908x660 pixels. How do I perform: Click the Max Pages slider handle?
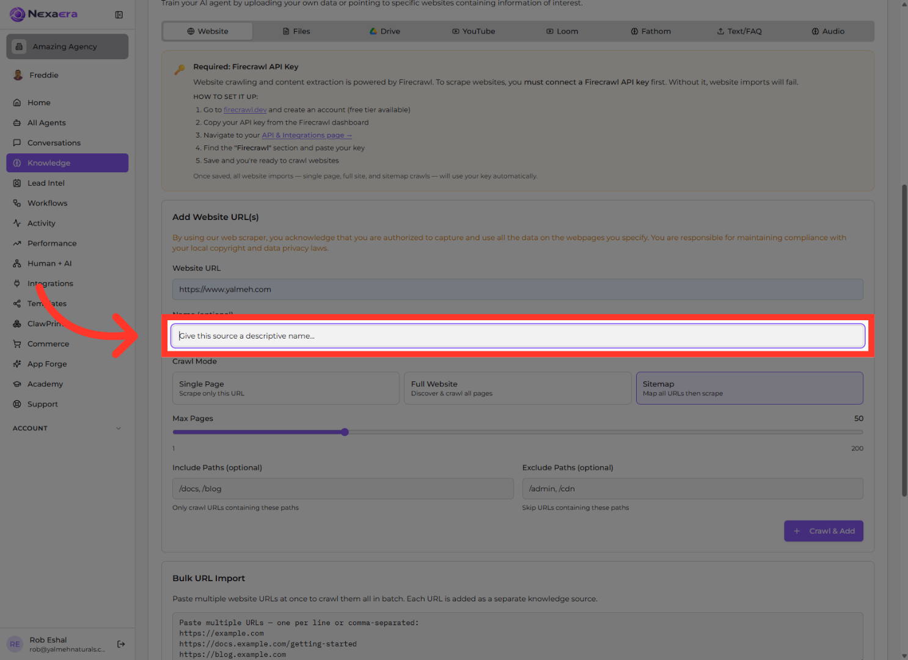point(345,432)
